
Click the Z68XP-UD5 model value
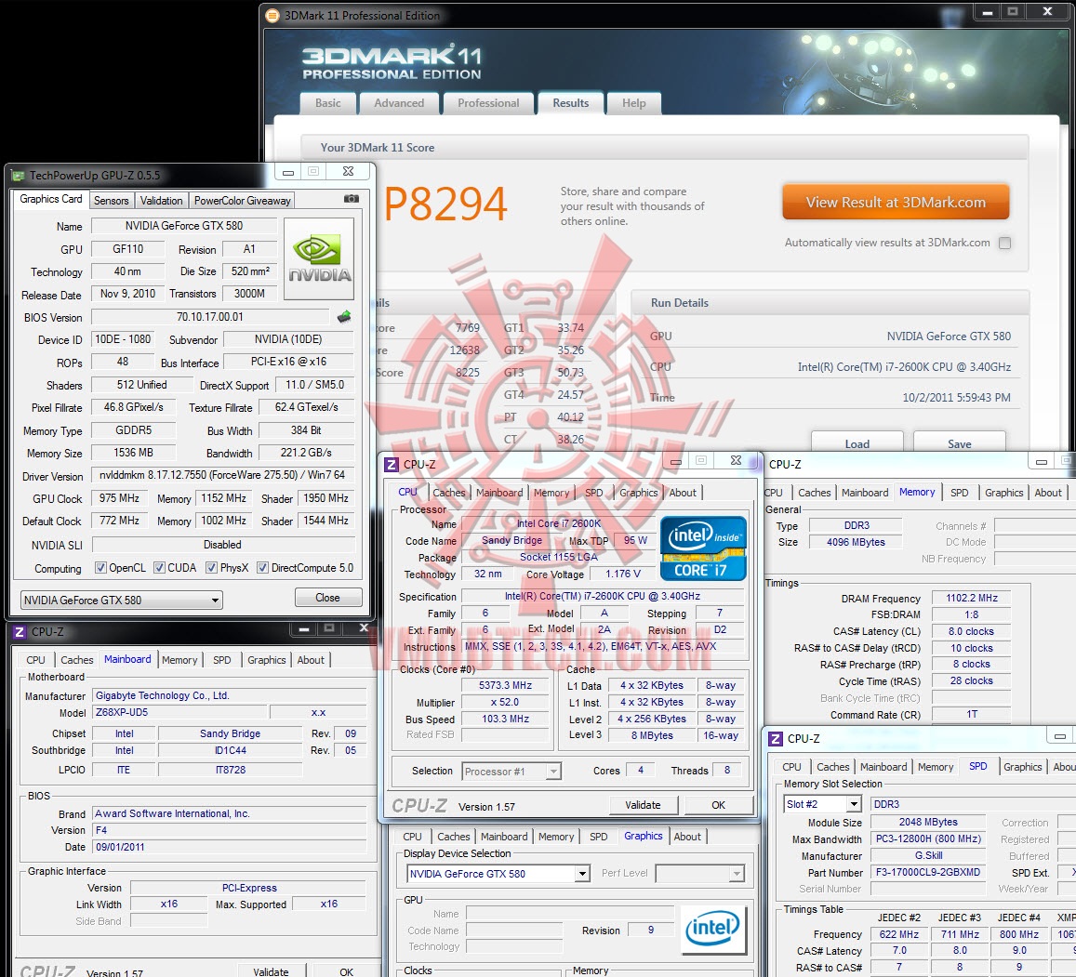pos(181,712)
